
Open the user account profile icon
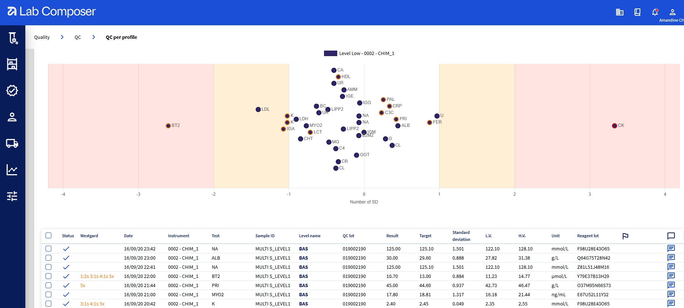tap(673, 12)
